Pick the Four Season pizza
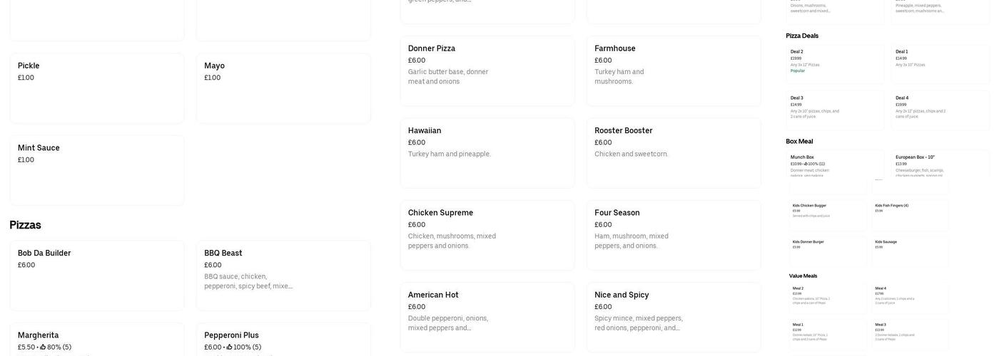Screen dimensions: 999x356 [673, 235]
